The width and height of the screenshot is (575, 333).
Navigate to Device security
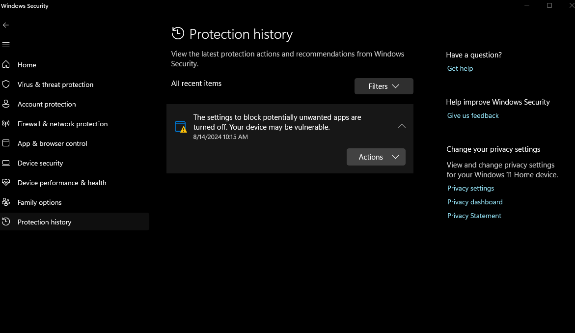pyautogui.click(x=75, y=163)
